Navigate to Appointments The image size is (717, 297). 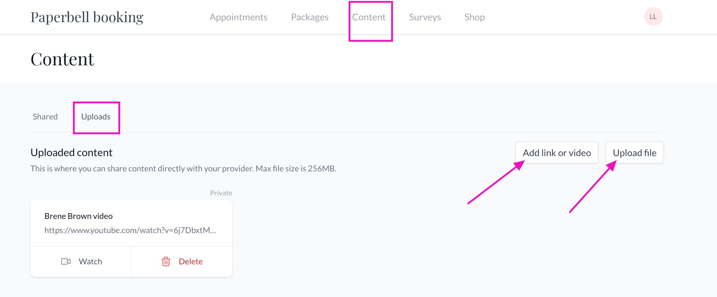(x=238, y=17)
